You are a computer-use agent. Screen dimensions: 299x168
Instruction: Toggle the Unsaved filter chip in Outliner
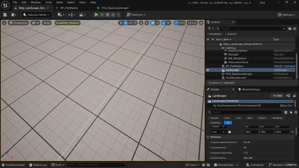[231, 34]
